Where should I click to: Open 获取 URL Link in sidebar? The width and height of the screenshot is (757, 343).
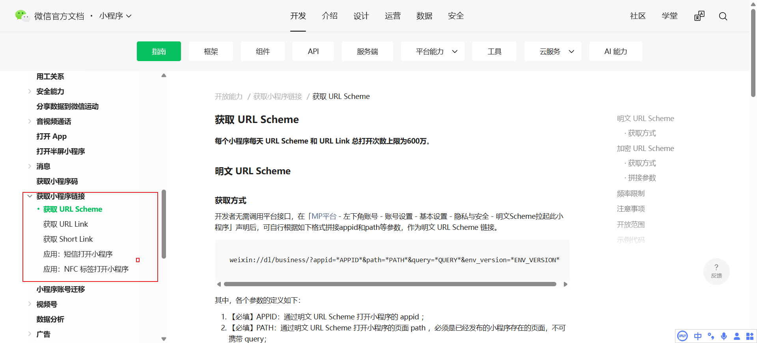click(x=65, y=224)
